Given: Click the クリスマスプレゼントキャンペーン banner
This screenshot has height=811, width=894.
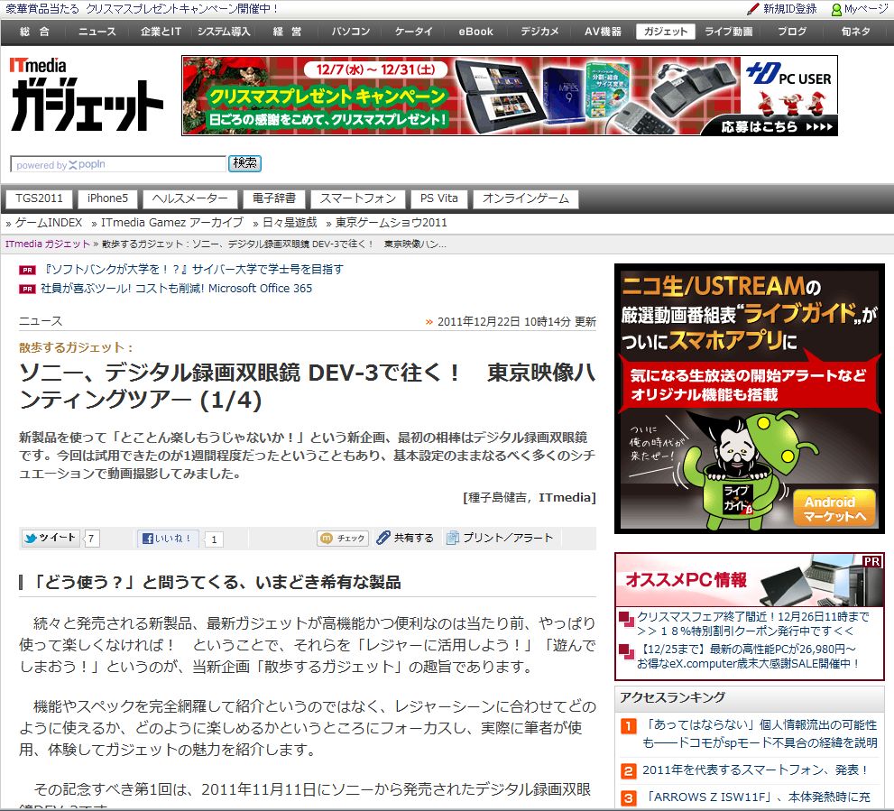Looking at the screenshot, I should [x=510, y=96].
